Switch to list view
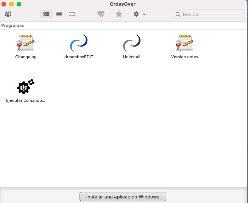 tap(59, 14)
